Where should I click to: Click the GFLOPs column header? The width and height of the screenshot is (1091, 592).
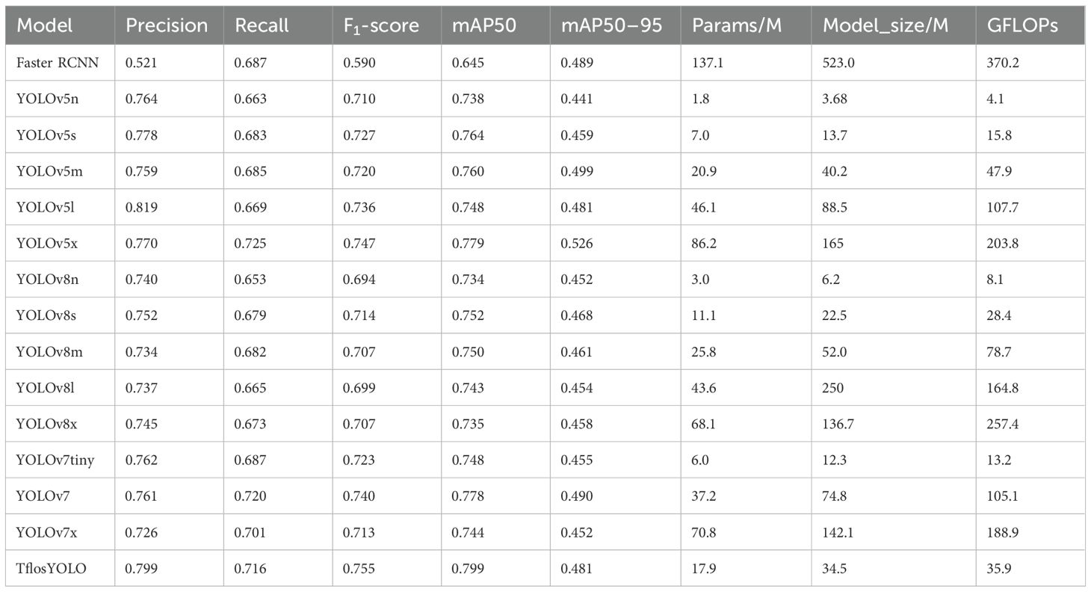(x=1020, y=25)
